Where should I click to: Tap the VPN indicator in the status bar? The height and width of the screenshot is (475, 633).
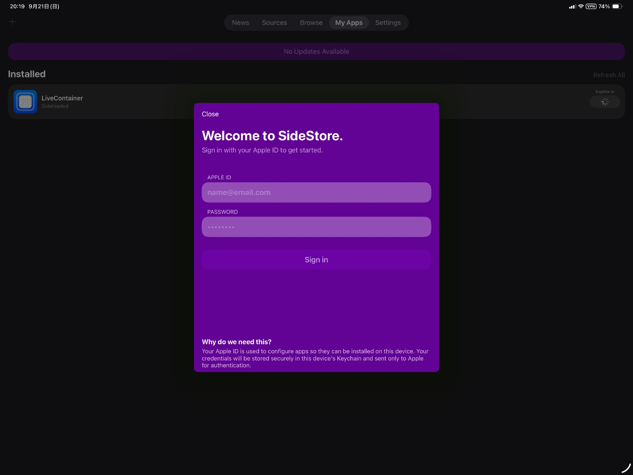coord(591,6)
